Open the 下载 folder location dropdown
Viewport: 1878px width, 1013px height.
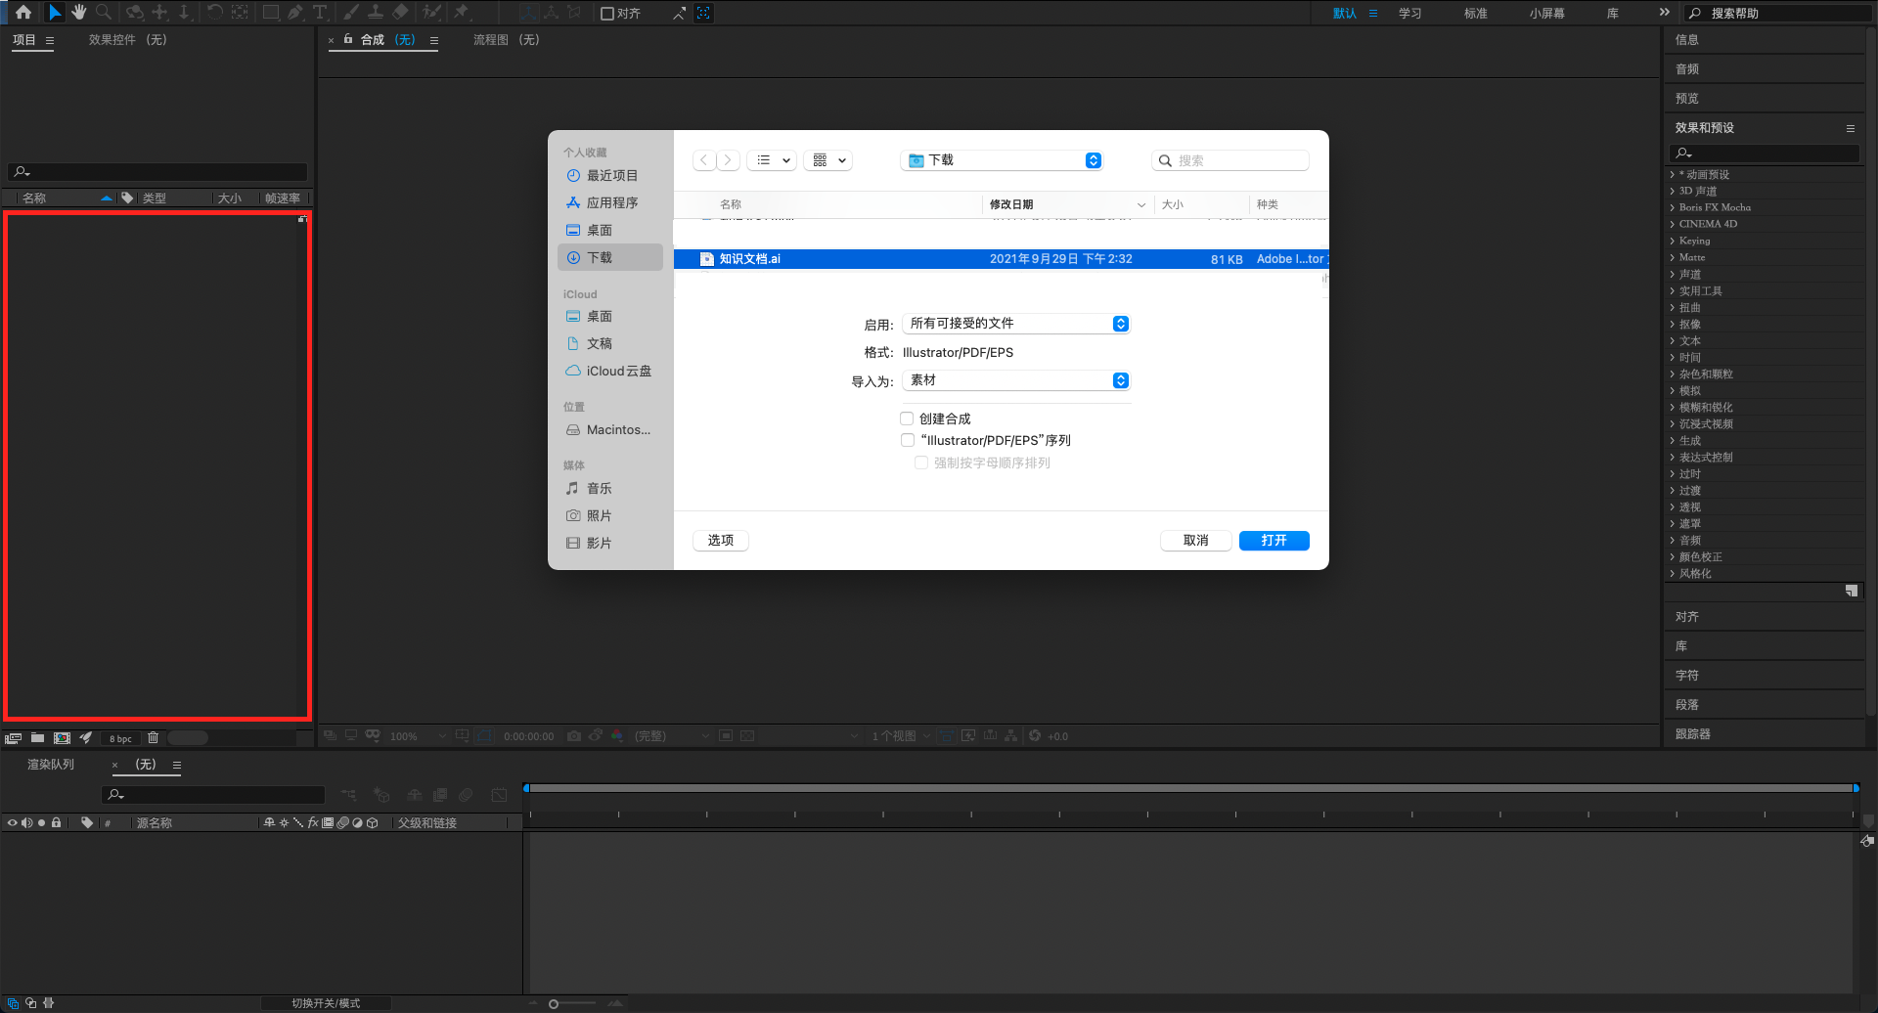1002,160
